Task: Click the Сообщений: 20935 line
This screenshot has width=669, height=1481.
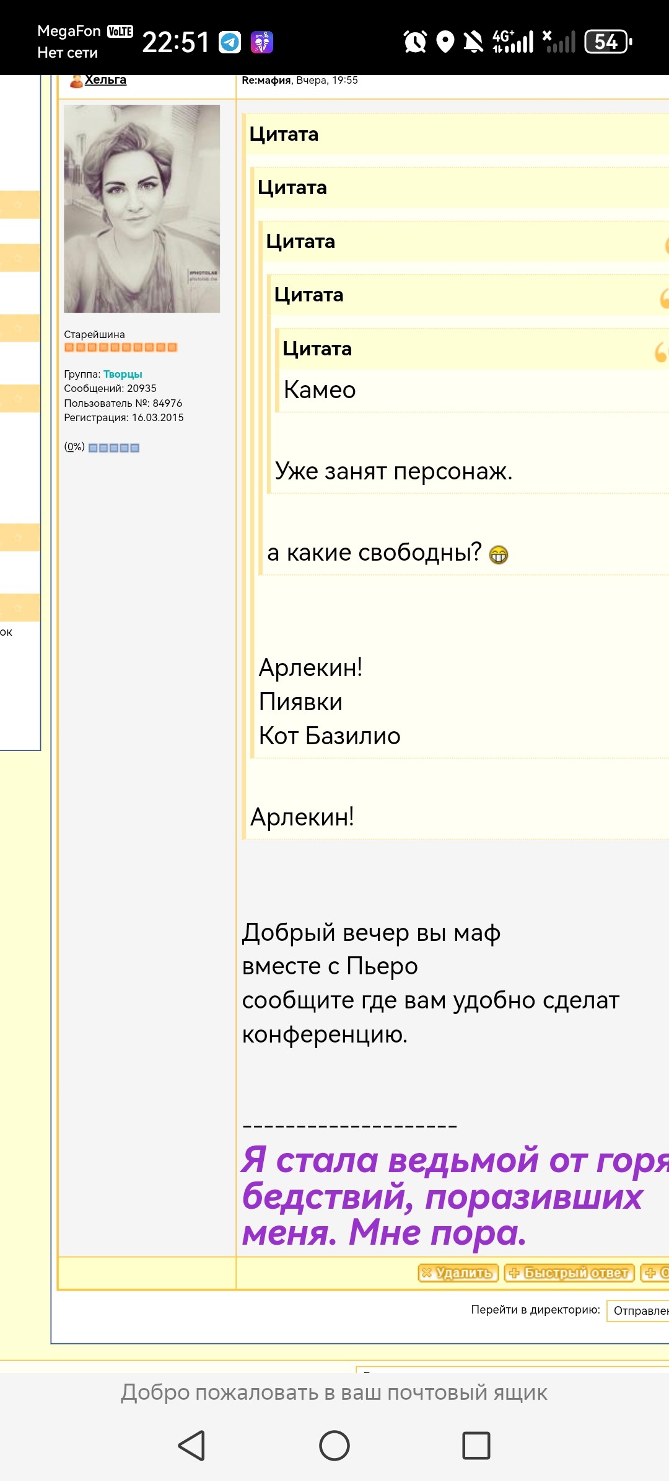Action: point(110,388)
